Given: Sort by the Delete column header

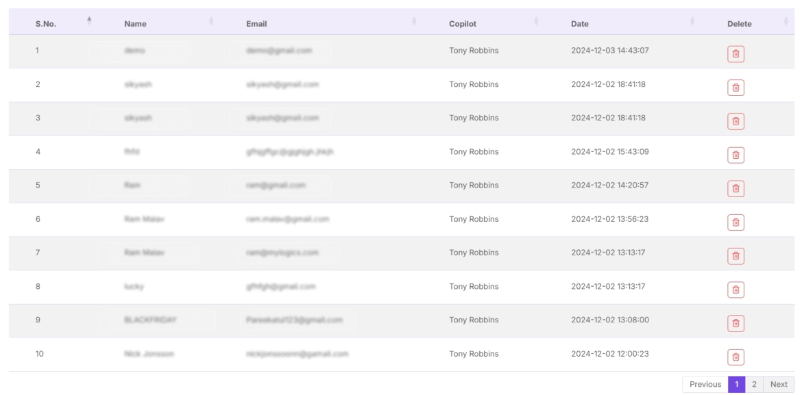Looking at the screenshot, I should click(739, 24).
